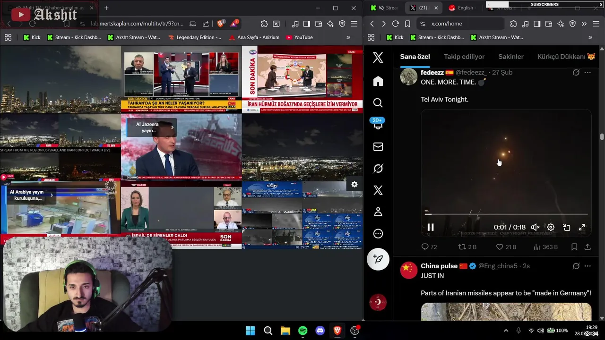Open X Home from the sidebar
Image resolution: width=605 pixels, height=340 pixels.
[x=378, y=81]
